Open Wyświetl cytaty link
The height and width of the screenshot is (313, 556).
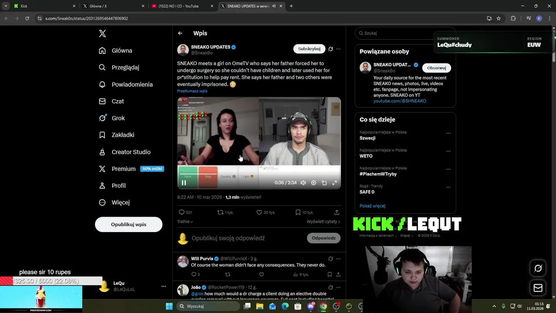(323, 222)
